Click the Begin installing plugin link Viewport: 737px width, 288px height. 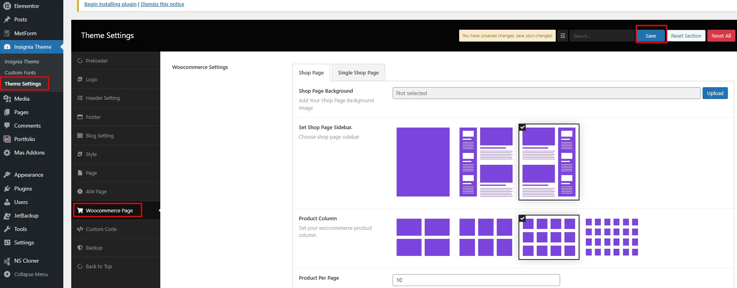(110, 4)
